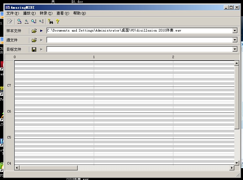Save disk icon for 目标文件 row
Viewport: 243px width, 180px height.
(x=34, y=49)
